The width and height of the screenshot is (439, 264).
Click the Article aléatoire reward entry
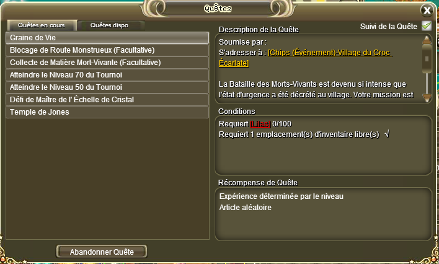(246, 208)
